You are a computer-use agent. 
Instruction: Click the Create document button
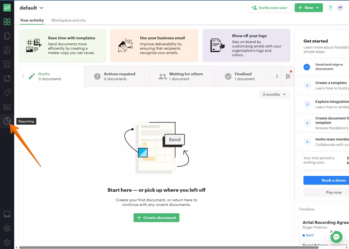coord(157,218)
